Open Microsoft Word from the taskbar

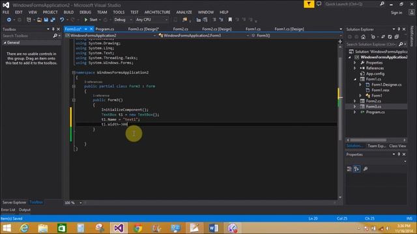coord(213,228)
